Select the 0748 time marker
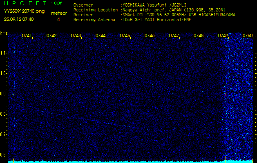Image resolution: width=257 pixels, height=163 pixels. tap(199, 36)
